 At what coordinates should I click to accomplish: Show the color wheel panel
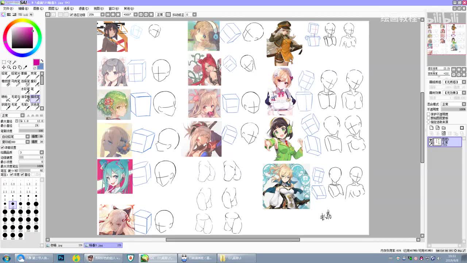pyautogui.click(x=3, y=15)
